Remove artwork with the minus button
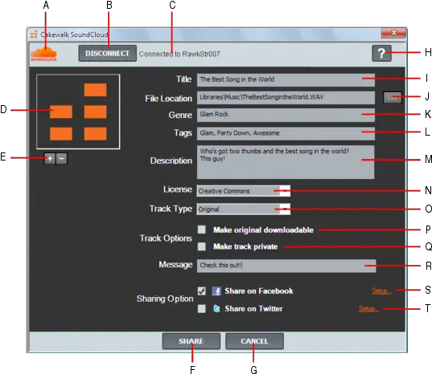 [x=61, y=159]
